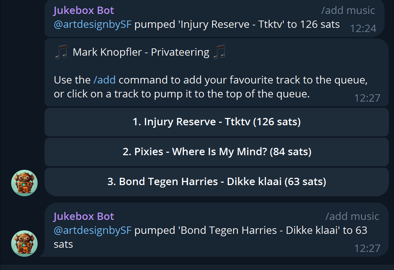Click the 12:24 message timestamp

(363, 29)
